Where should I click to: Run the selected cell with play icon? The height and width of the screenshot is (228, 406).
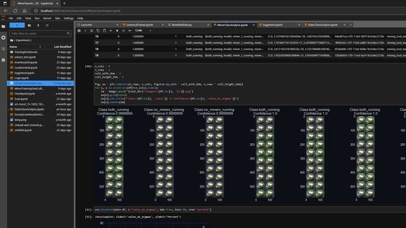tap(110, 30)
